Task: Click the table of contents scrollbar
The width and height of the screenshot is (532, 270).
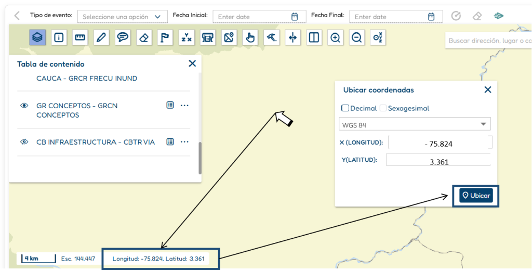Action: tap(200, 158)
